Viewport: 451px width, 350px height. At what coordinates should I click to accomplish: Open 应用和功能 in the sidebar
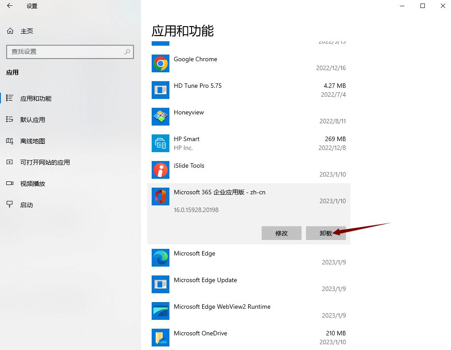click(35, 98)
